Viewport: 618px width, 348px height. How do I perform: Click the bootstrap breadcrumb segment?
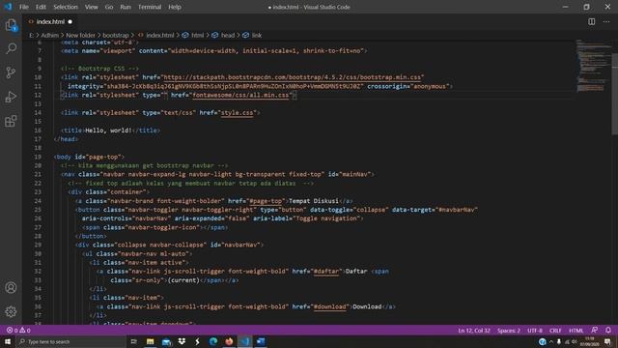coord(116,35)
